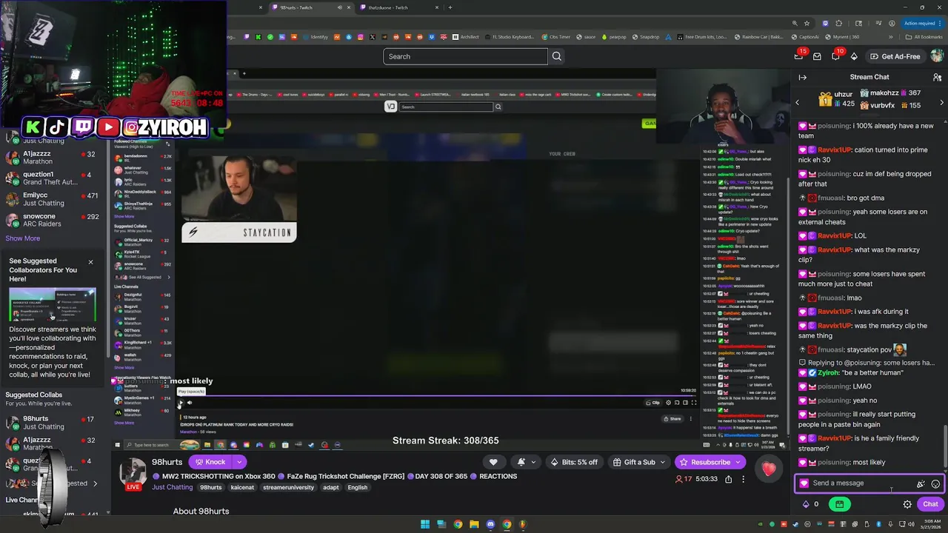Open the three-dot more options for 98hurts
The width and height of the screenshot is (948, 533).
743,479
